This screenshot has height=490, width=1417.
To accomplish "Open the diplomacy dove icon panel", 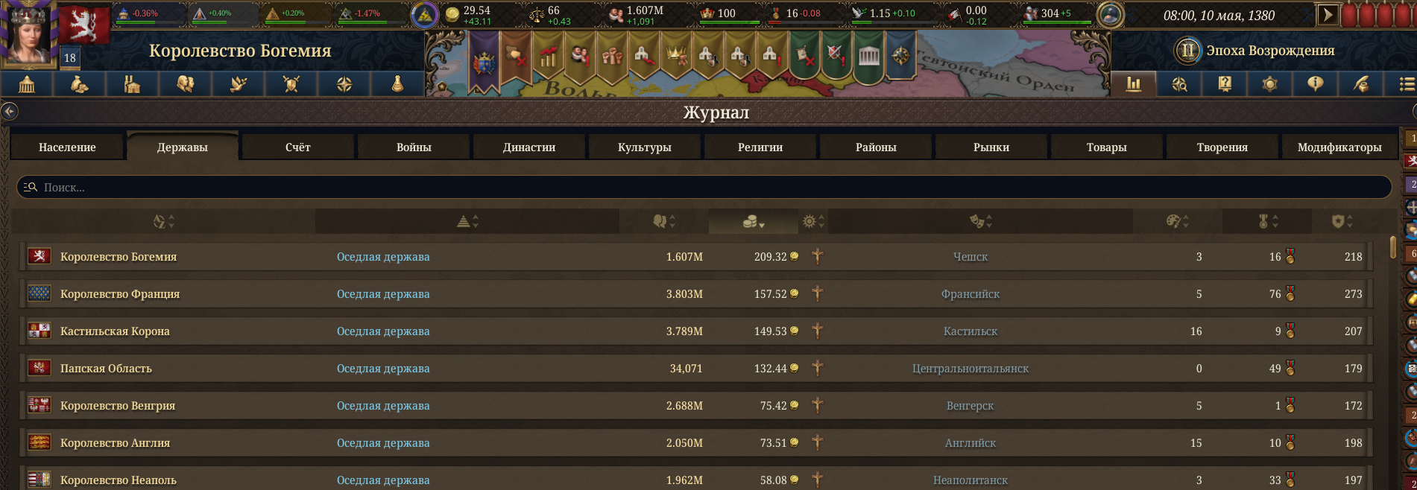I will pyautogui.click(x=239, y=84).
